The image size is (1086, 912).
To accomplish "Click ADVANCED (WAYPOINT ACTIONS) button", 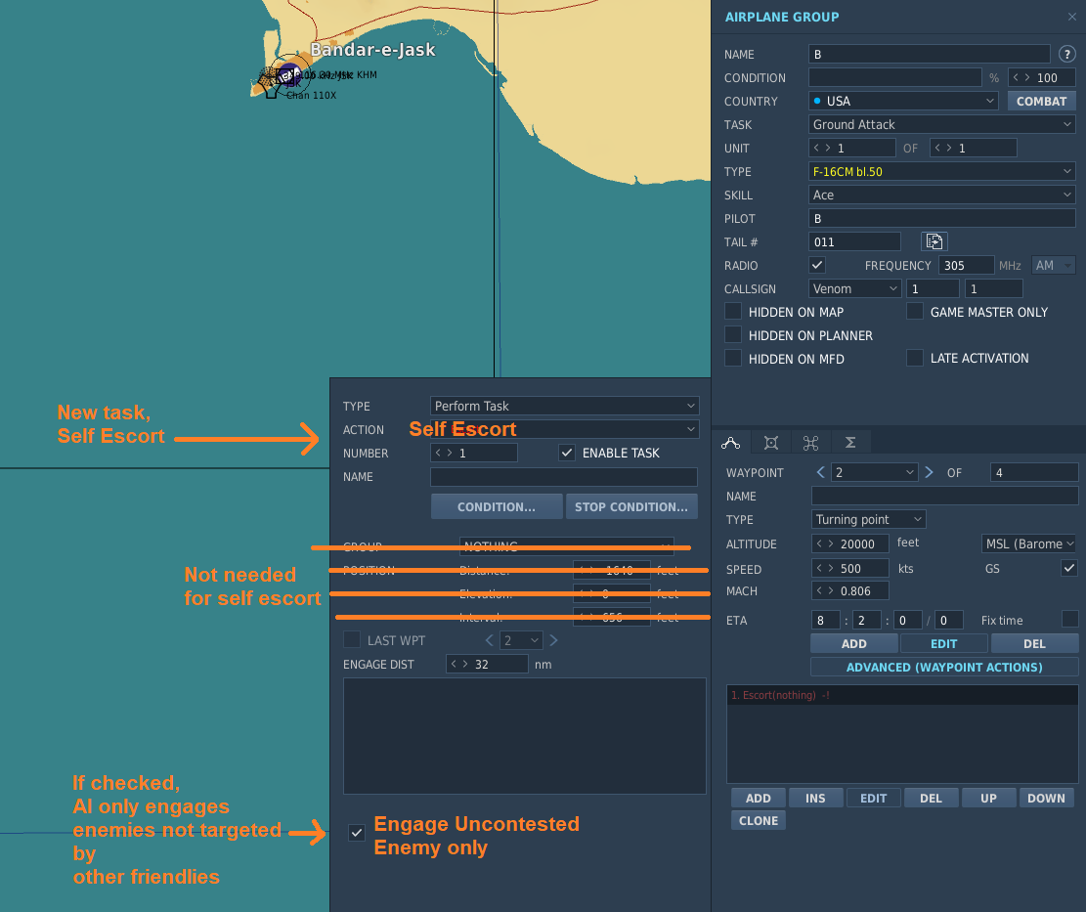I will click(944, 667).
